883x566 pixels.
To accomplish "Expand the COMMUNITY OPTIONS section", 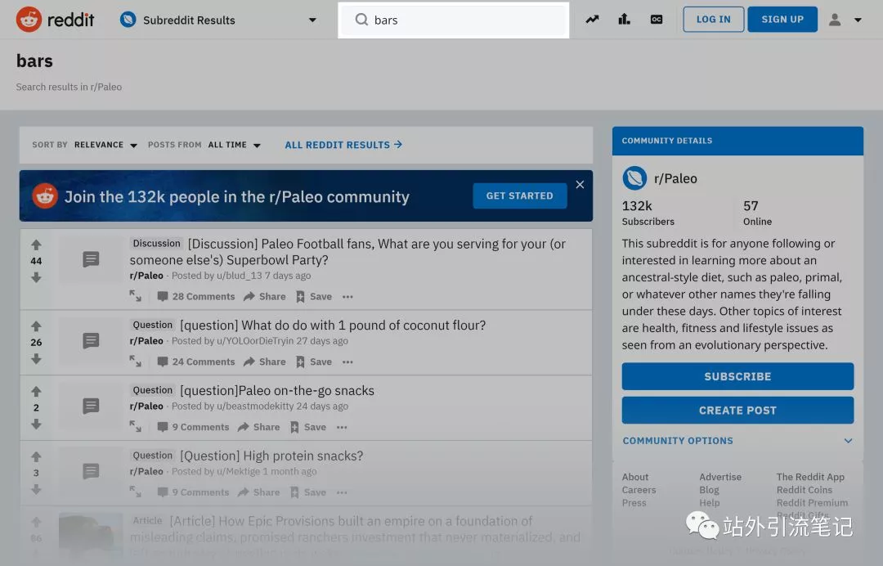I will pyautogui.click(x=737, y=440).
